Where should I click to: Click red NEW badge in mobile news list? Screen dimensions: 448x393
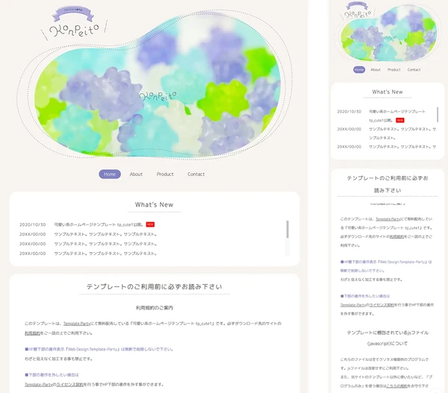coord(399,120)
